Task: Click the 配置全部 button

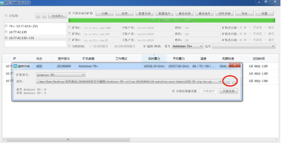Action: click(145, 14)
